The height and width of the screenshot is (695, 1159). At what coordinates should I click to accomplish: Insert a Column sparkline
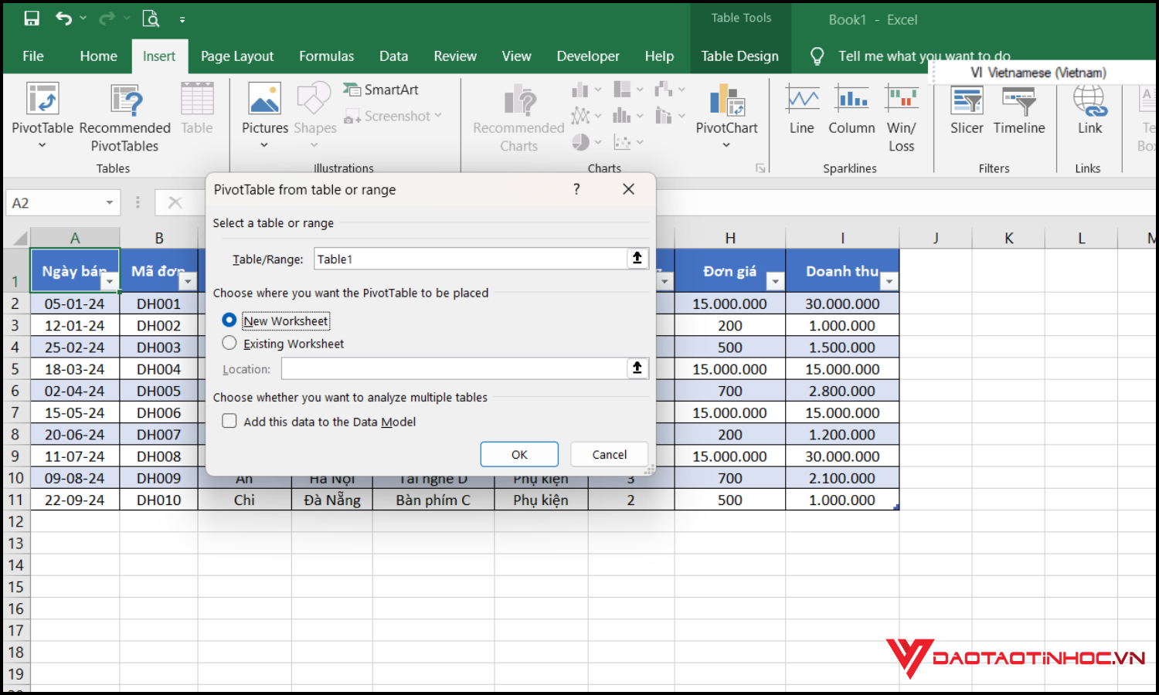(851, 114)
